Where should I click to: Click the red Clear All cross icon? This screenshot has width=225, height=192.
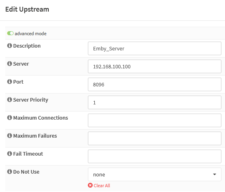(90, 185)
